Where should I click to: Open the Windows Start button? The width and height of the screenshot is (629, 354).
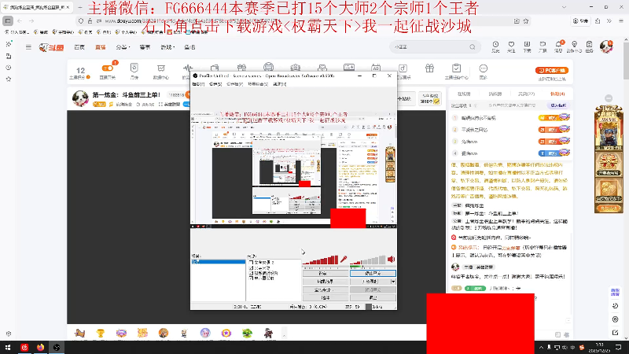pyautogui.click(x=8, y=347)
